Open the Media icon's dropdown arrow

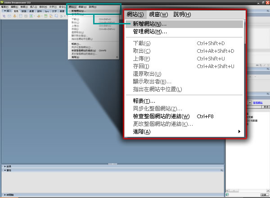click(42, 16)
